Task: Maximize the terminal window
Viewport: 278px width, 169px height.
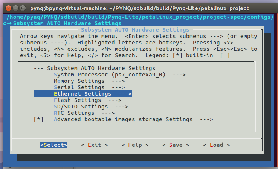Action: 23,8
